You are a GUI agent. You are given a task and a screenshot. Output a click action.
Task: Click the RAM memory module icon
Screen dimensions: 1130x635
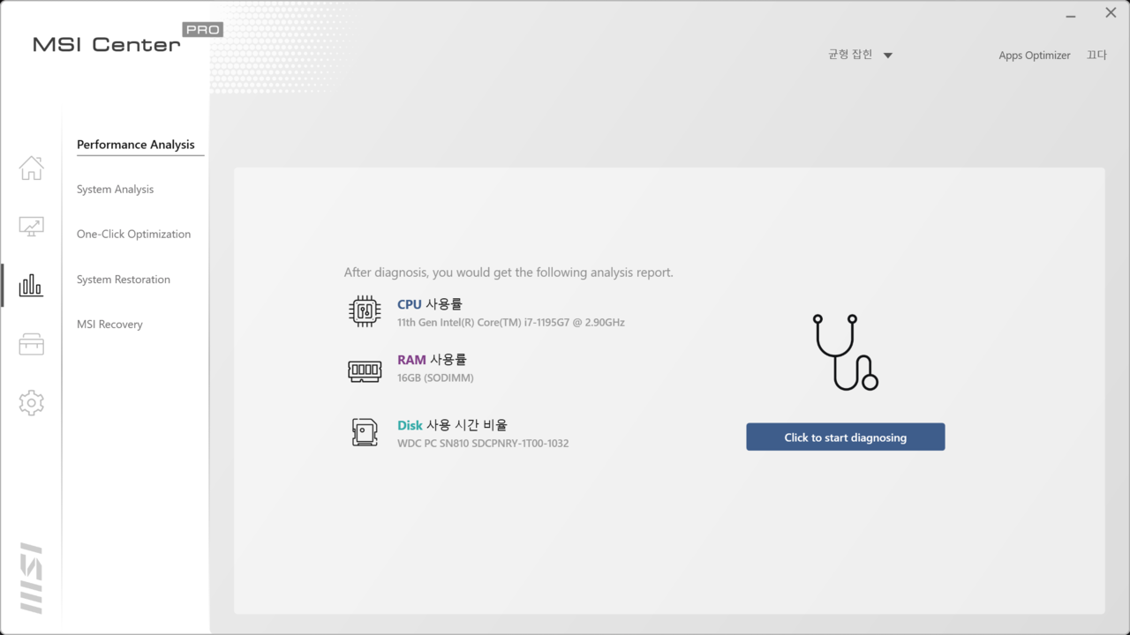coord(365,370)
